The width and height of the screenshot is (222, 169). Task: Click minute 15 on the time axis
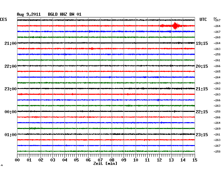point(194,160)
